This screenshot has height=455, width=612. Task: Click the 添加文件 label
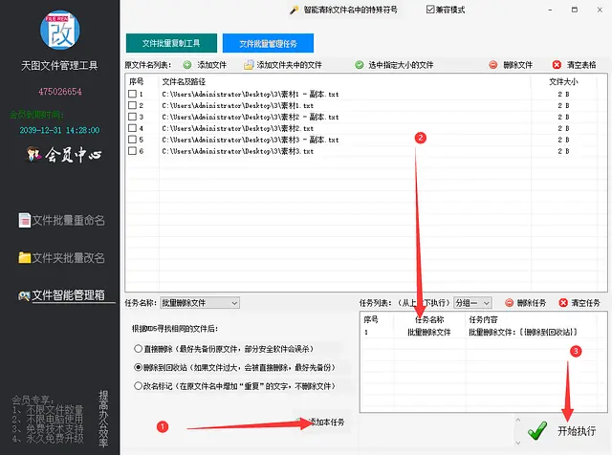click(212, 65)
